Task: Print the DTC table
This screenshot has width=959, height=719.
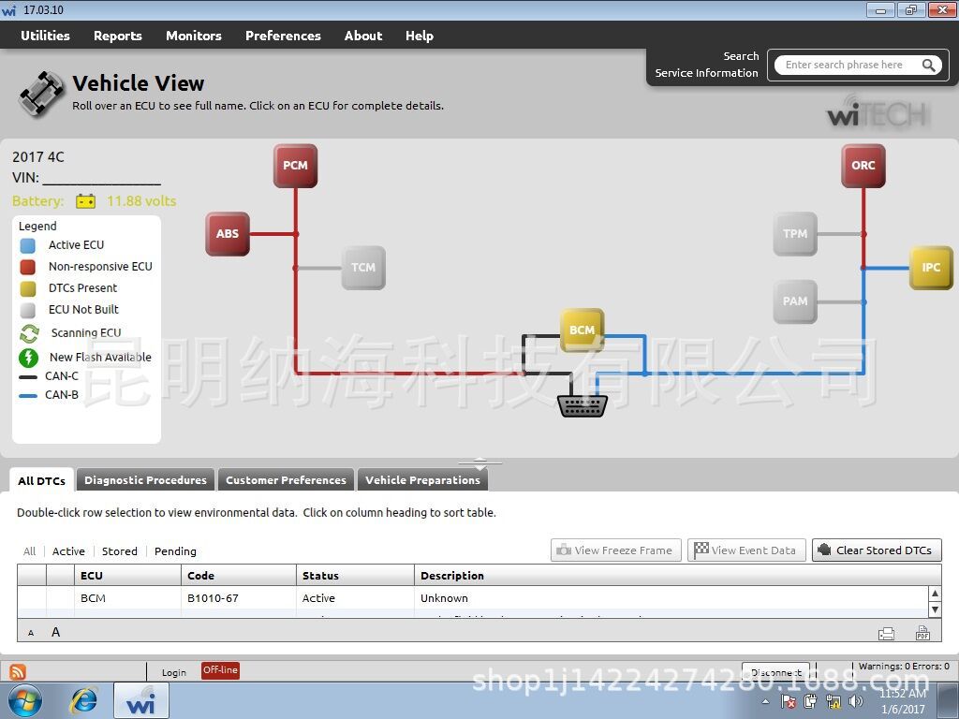Action: 886,634
